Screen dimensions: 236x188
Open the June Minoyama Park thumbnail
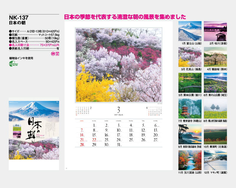(x=215, y=83)
